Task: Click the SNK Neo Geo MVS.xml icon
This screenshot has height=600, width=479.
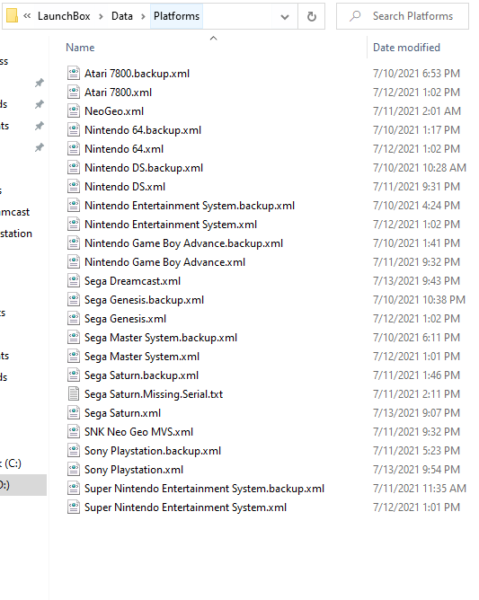Action: (74, 432)
